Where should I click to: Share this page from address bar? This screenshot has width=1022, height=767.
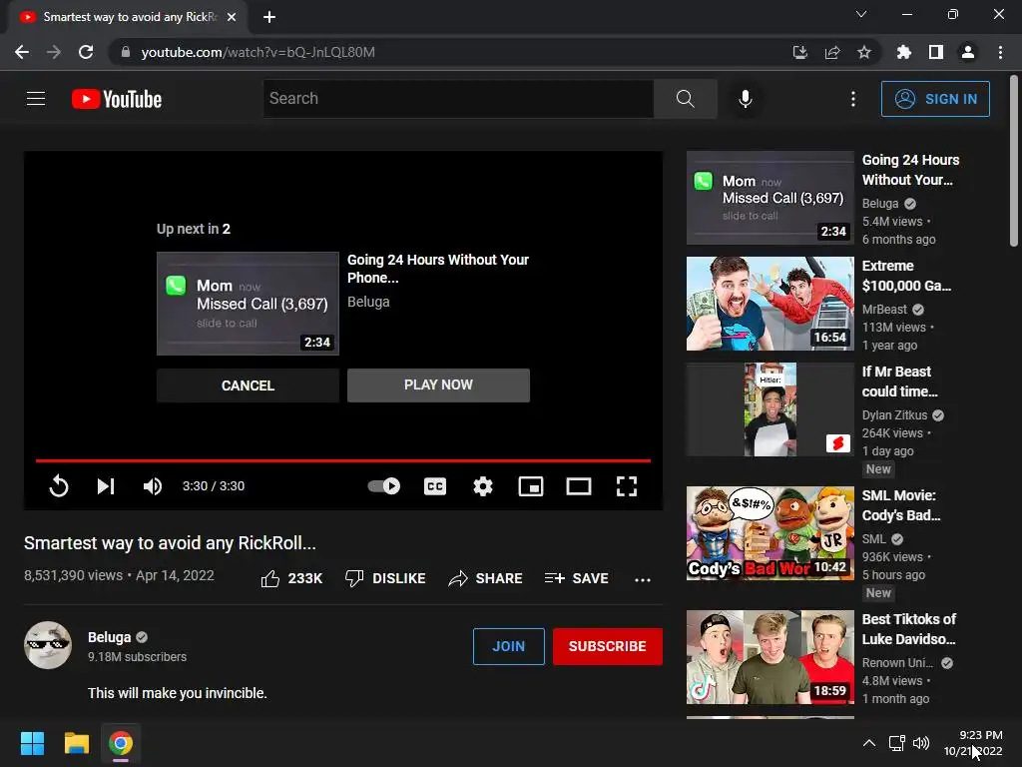click(x=832, y=52)
